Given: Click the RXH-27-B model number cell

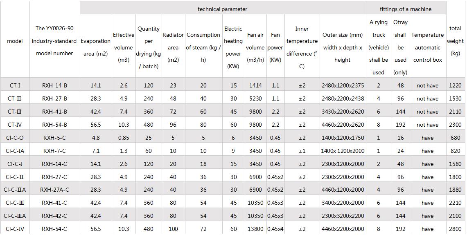Looking at the screenshot, I should (x=54, y=98).
